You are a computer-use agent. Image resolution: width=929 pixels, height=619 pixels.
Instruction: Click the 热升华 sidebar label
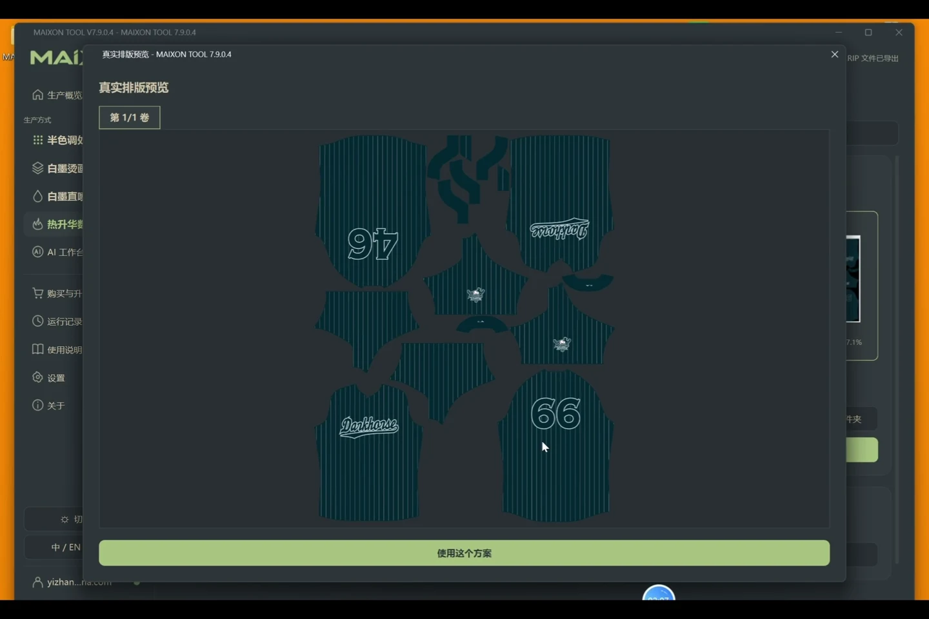(65, 224)
